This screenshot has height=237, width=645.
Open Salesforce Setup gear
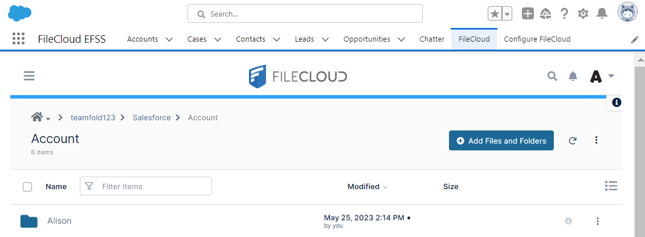tap(583, 14)
